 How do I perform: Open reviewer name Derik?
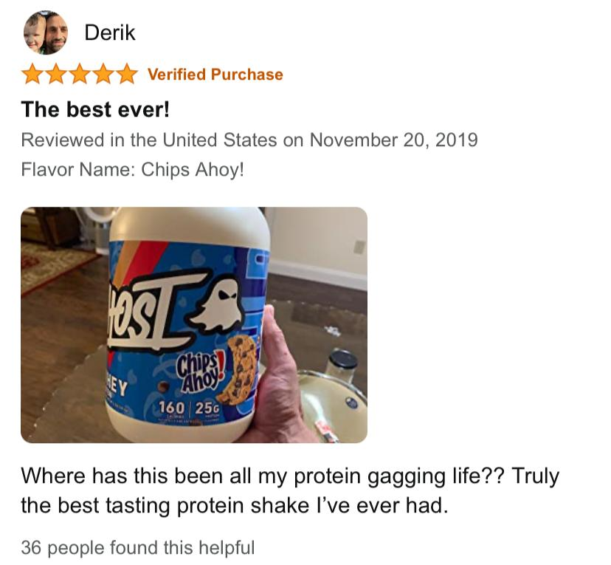(110, 32)
